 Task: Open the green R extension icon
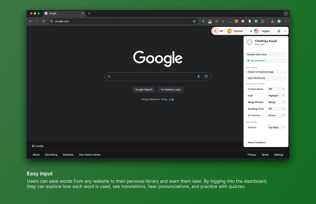(x=256, y=21)
